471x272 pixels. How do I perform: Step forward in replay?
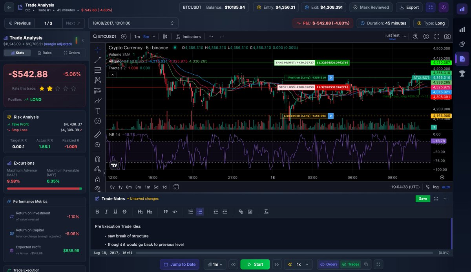pyautogui.click(x=277, y=265)
